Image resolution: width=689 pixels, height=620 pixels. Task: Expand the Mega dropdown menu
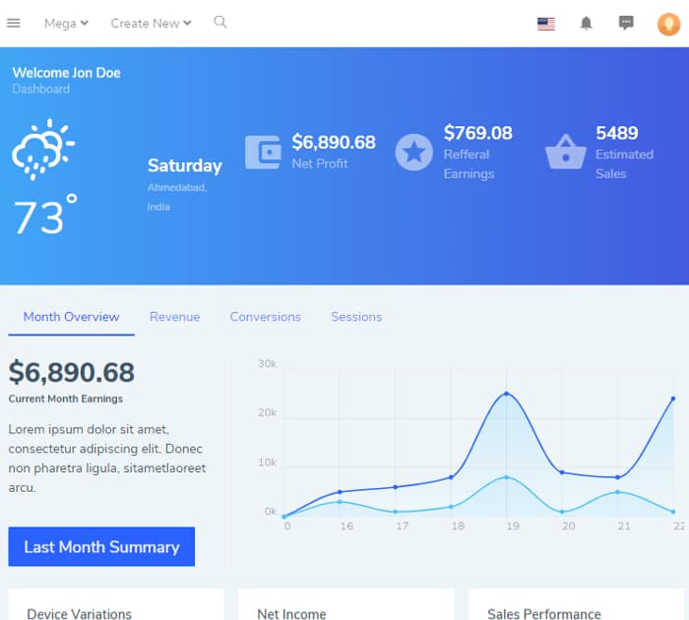pyautogui.click(x=66, y=24)
